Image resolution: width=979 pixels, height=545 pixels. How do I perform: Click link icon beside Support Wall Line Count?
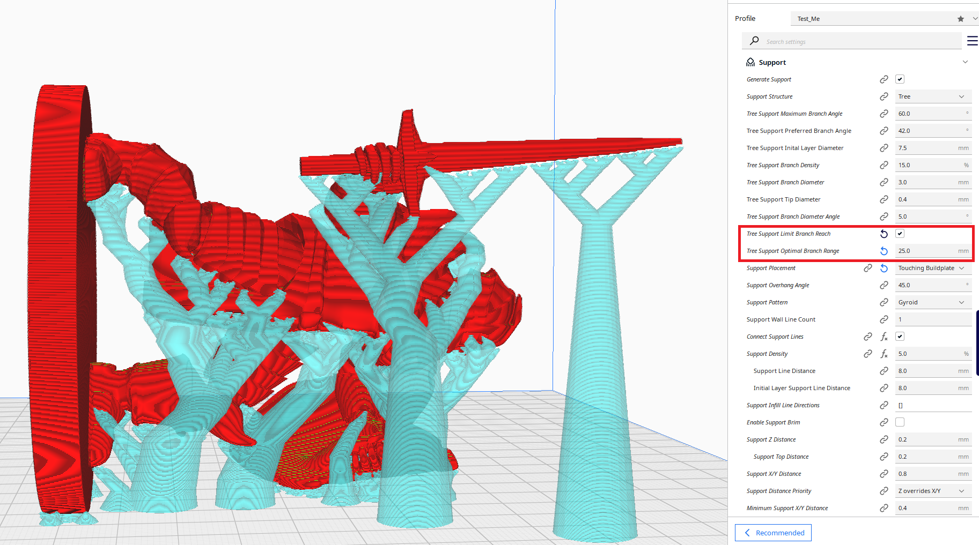[884, 319]
